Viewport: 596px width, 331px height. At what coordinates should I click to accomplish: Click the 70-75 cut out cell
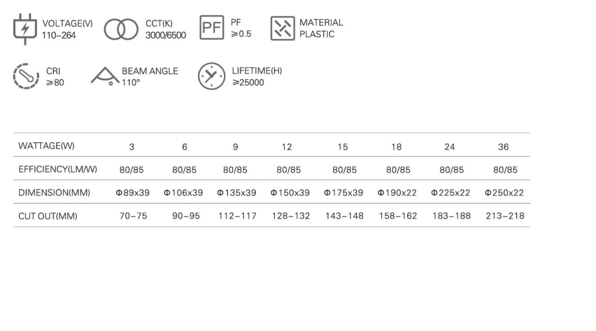click(x=132, y=216)
